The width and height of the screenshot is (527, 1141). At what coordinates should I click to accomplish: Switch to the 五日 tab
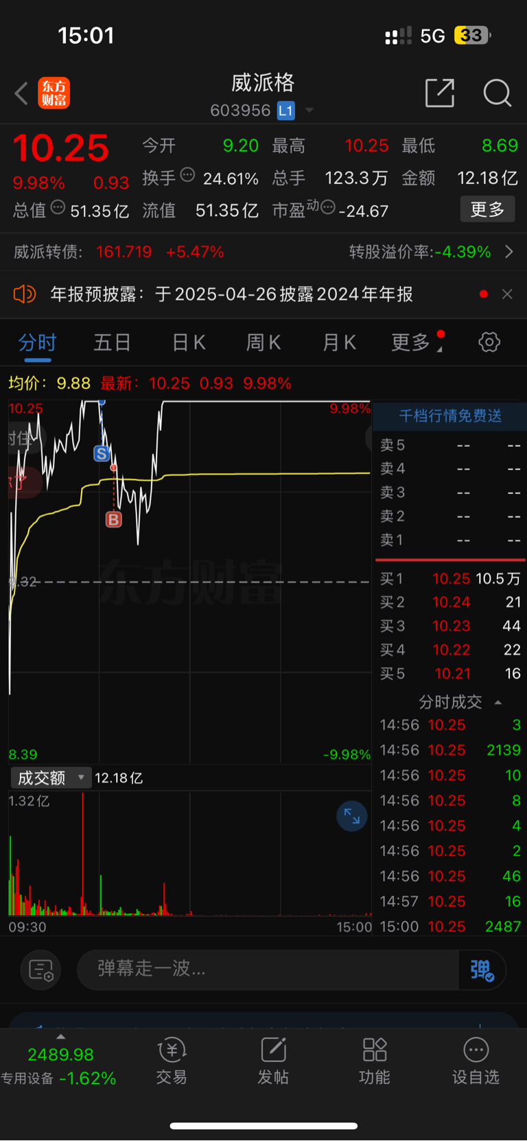(112, 342)
